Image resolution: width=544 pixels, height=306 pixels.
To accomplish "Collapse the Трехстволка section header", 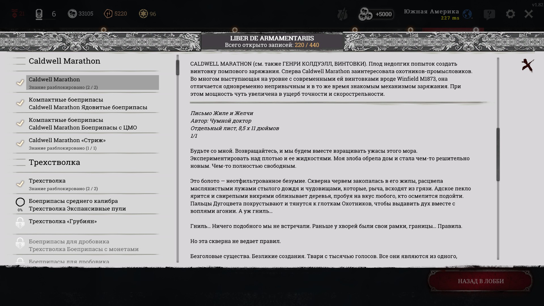I will tap(54, 162).
